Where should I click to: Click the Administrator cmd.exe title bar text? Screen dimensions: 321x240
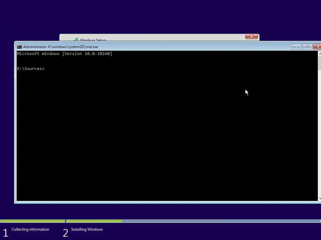(61, 47)
